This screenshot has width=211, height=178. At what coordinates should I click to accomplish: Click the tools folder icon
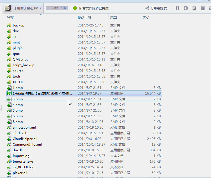coord(9,76)
